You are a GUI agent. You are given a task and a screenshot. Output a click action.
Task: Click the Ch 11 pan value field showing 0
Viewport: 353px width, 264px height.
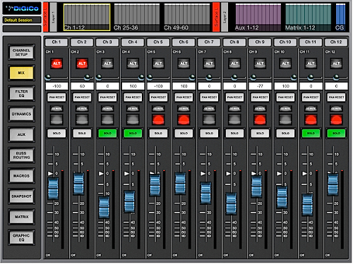click(x=311, y=86)
